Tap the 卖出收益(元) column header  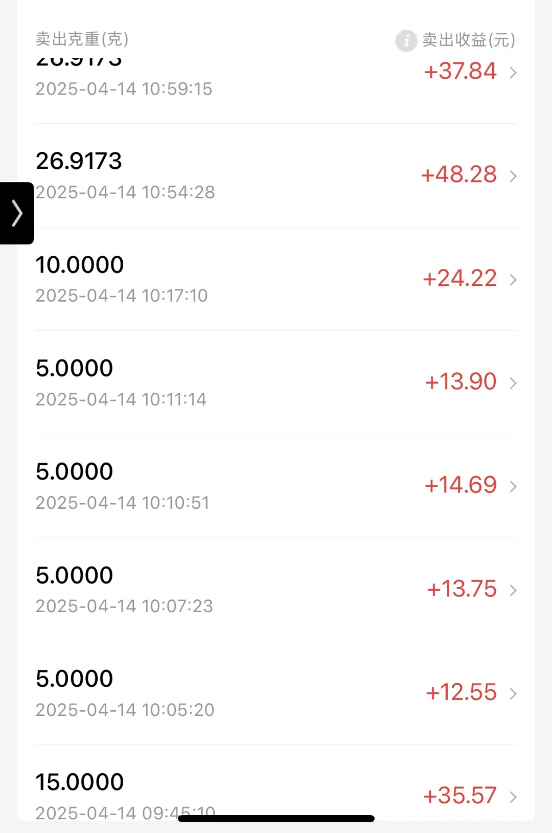click(x=469, y=40)
